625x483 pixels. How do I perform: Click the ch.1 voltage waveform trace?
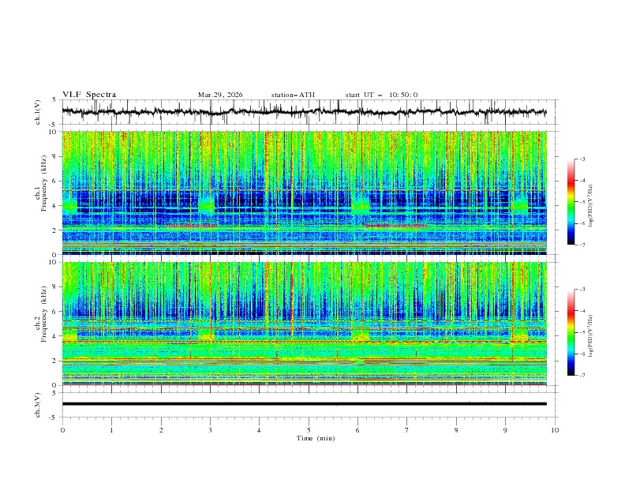304,112
